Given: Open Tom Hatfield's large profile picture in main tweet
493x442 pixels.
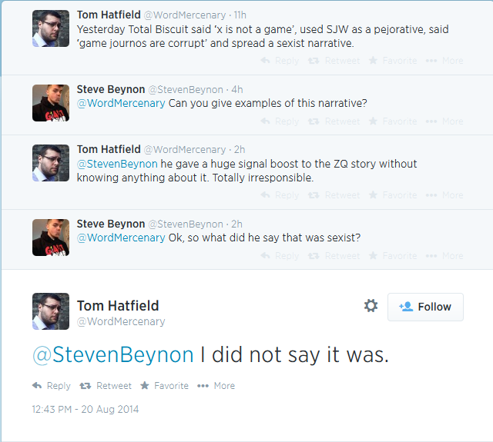Looking at the screenshot, I should click(x=51, y=311).
